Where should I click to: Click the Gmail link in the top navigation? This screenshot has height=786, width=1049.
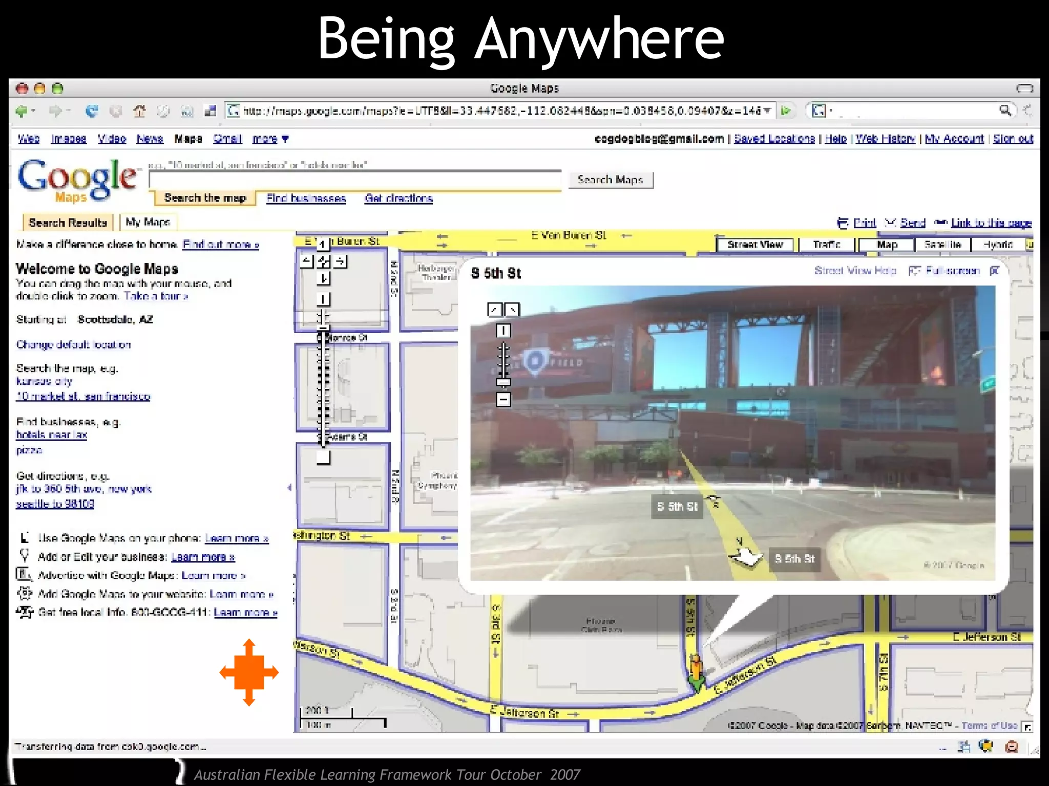click(227, 139)
